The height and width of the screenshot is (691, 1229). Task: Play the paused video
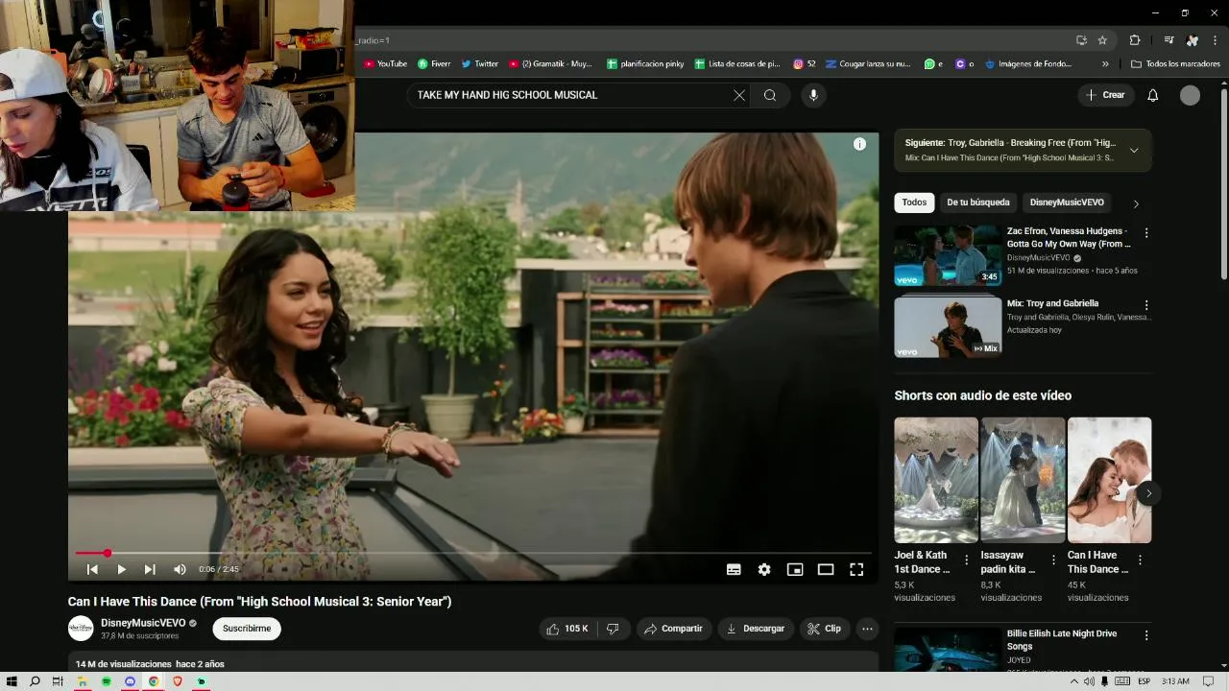(121, 569)
